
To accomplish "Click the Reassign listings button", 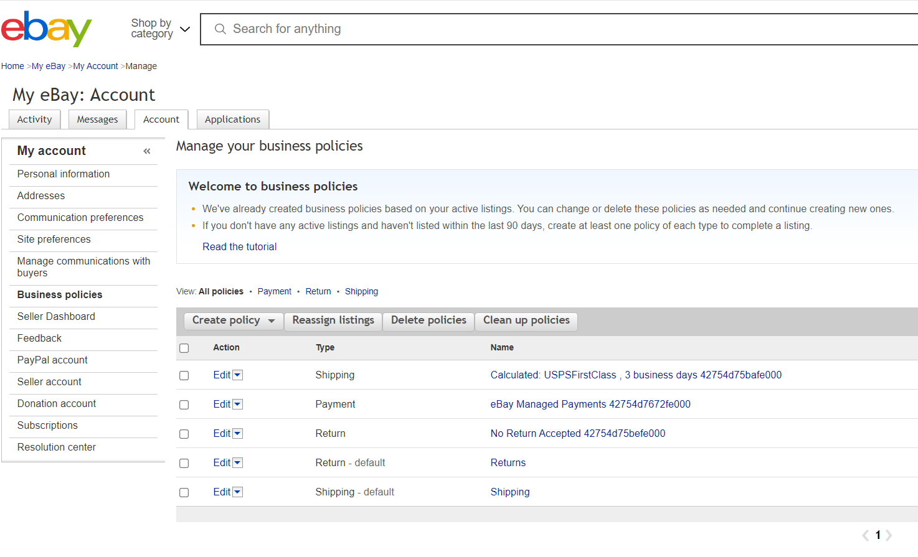I will click(x=333, y=321).
